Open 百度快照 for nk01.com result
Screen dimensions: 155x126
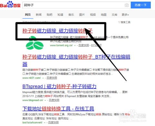[52, 78]
